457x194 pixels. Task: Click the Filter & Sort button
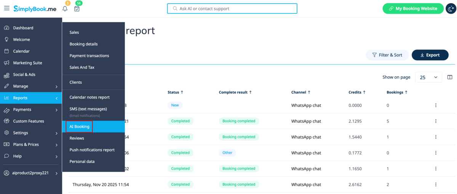coord(387,55)
